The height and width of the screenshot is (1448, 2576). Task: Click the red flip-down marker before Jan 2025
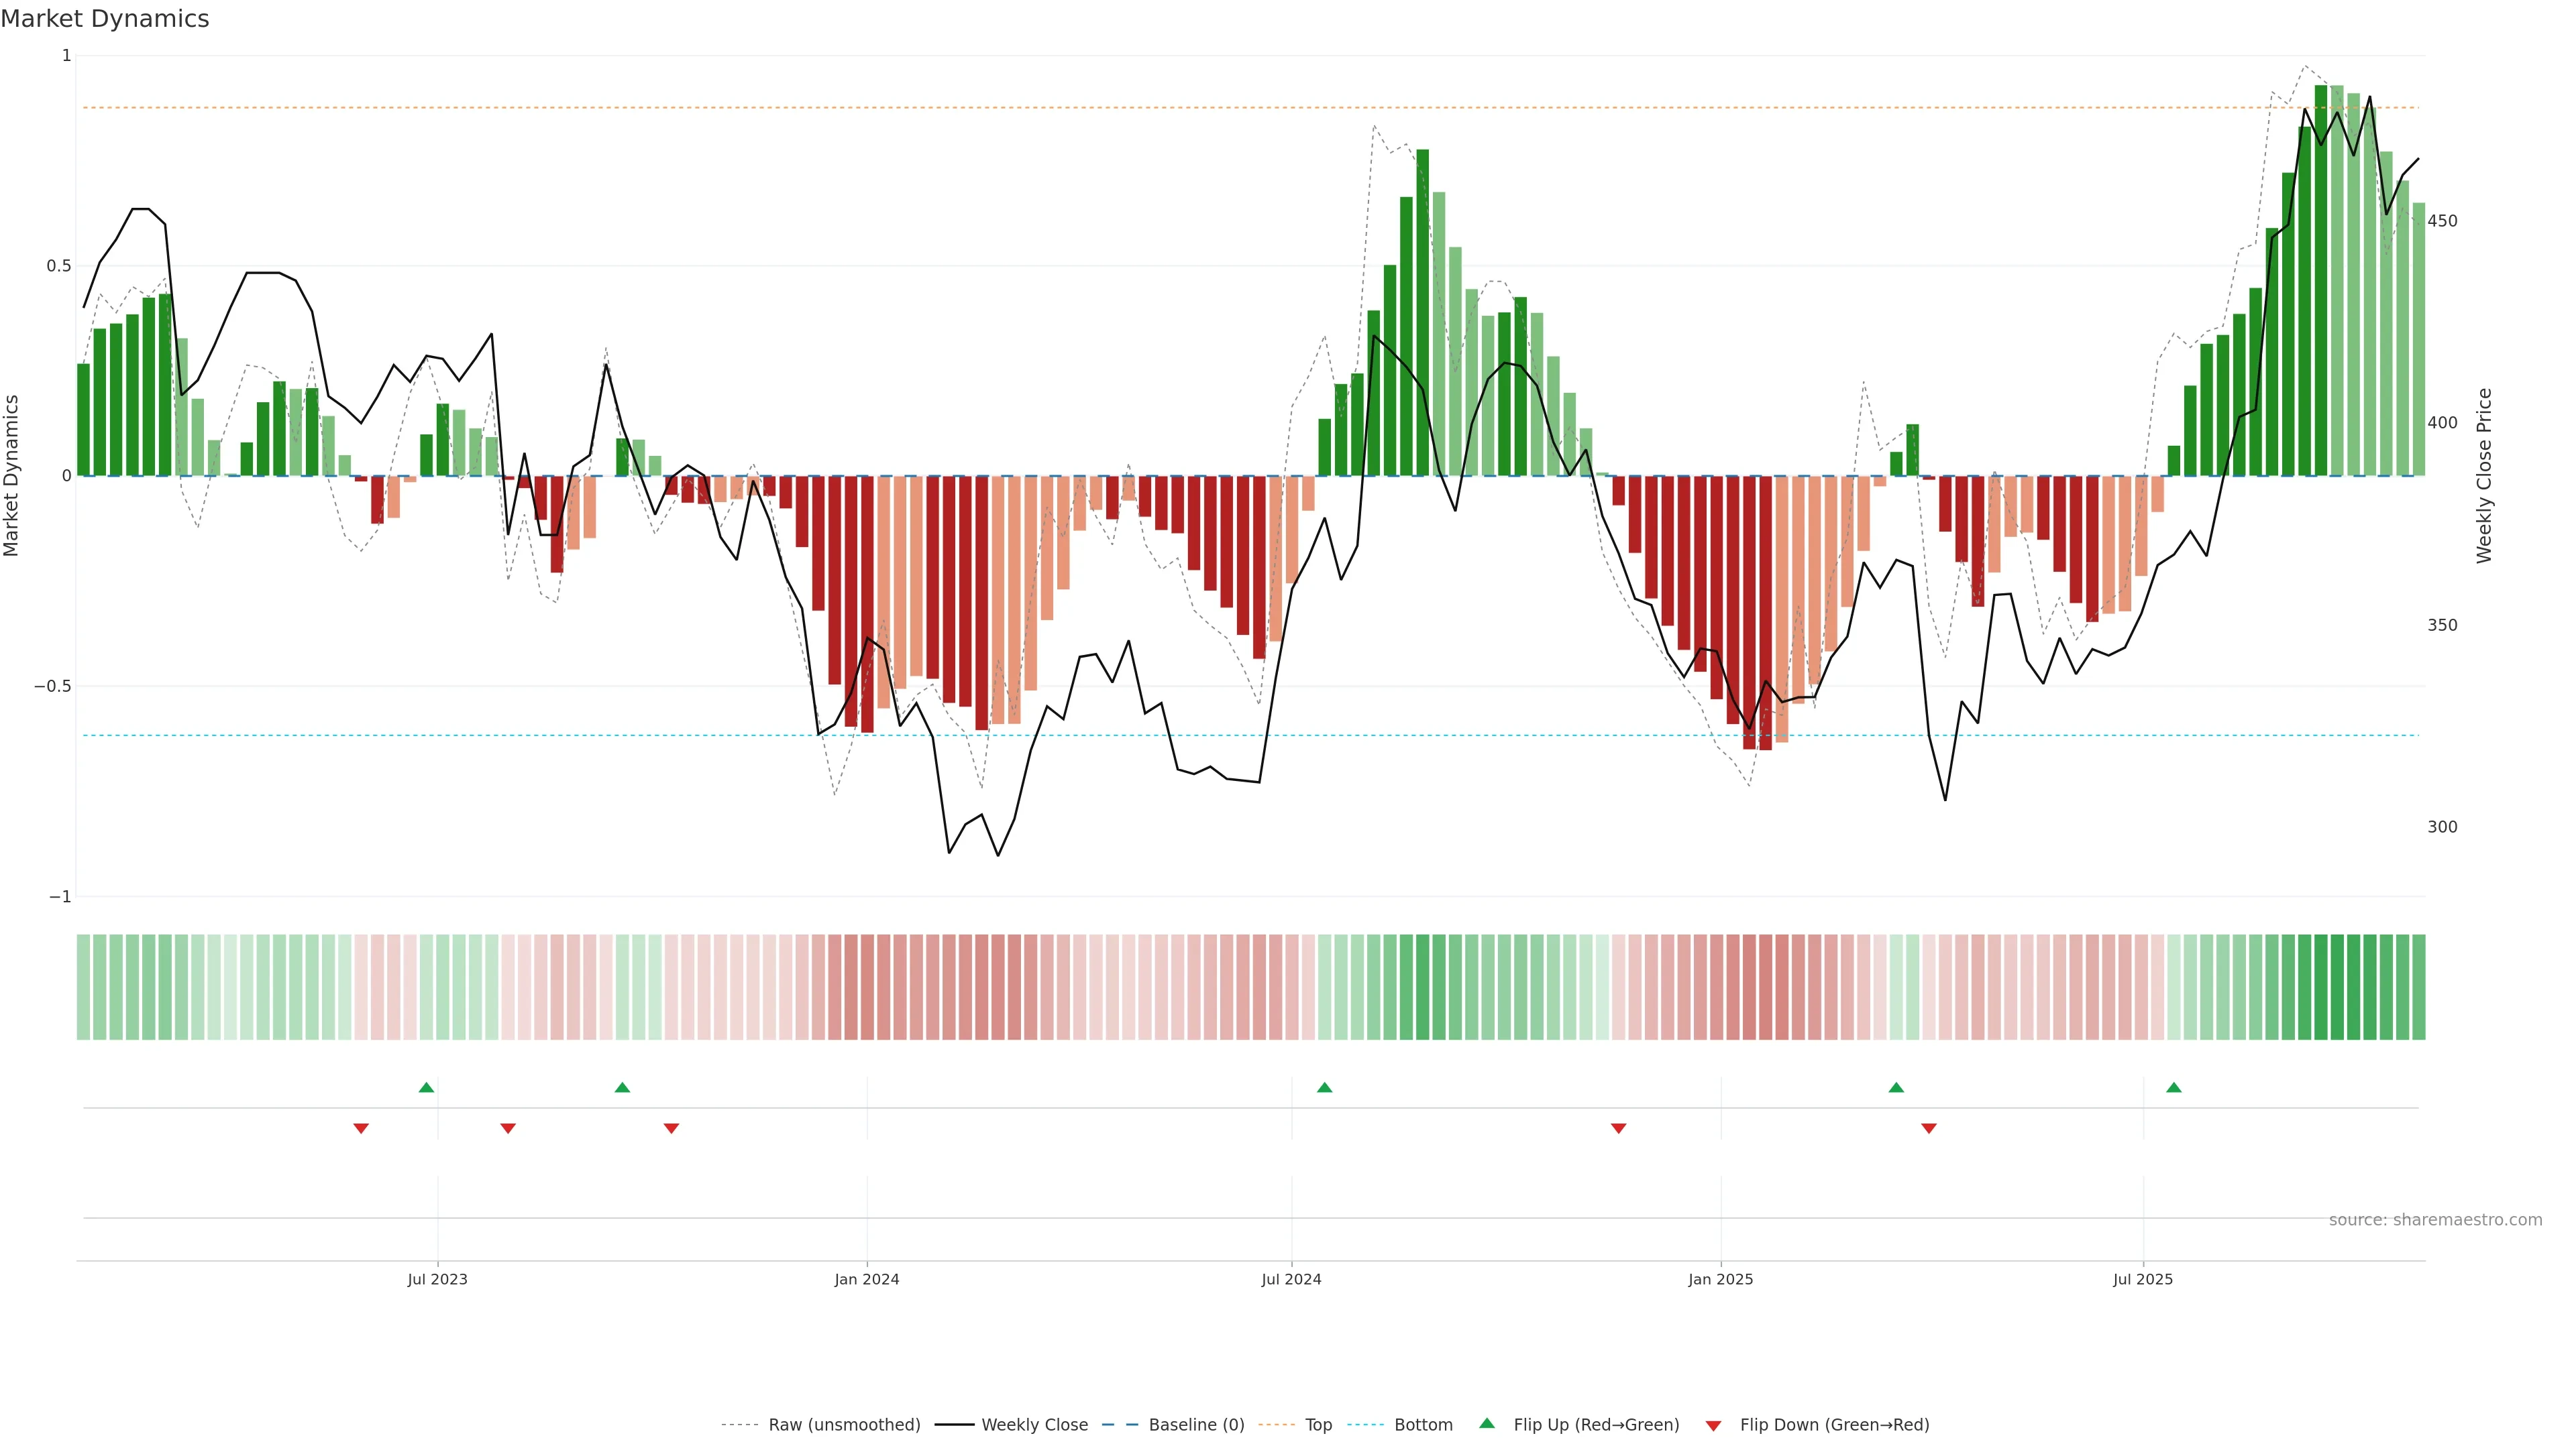[x=1618, y=1128]
